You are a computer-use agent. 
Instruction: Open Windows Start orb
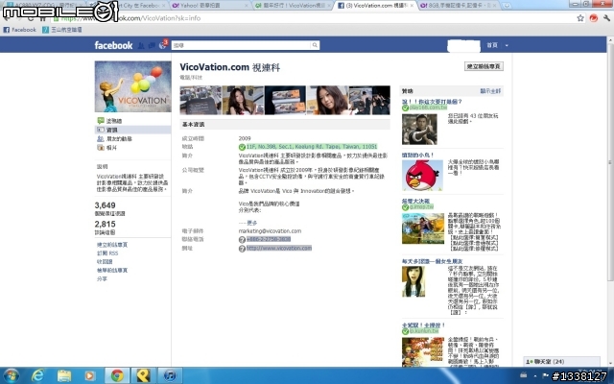tap(11, 375)
